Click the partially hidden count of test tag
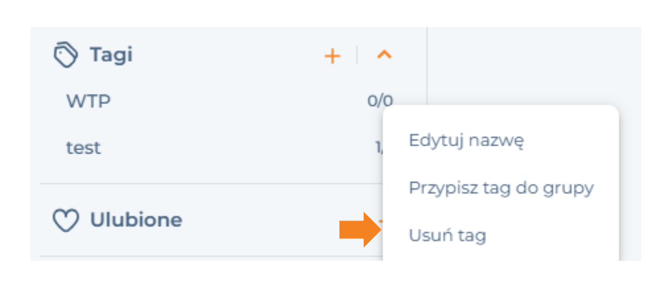The height and width of the screenshot is (286, 668). click(379, 148)
